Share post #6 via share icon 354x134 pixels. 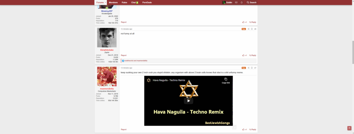click(249, 29)
